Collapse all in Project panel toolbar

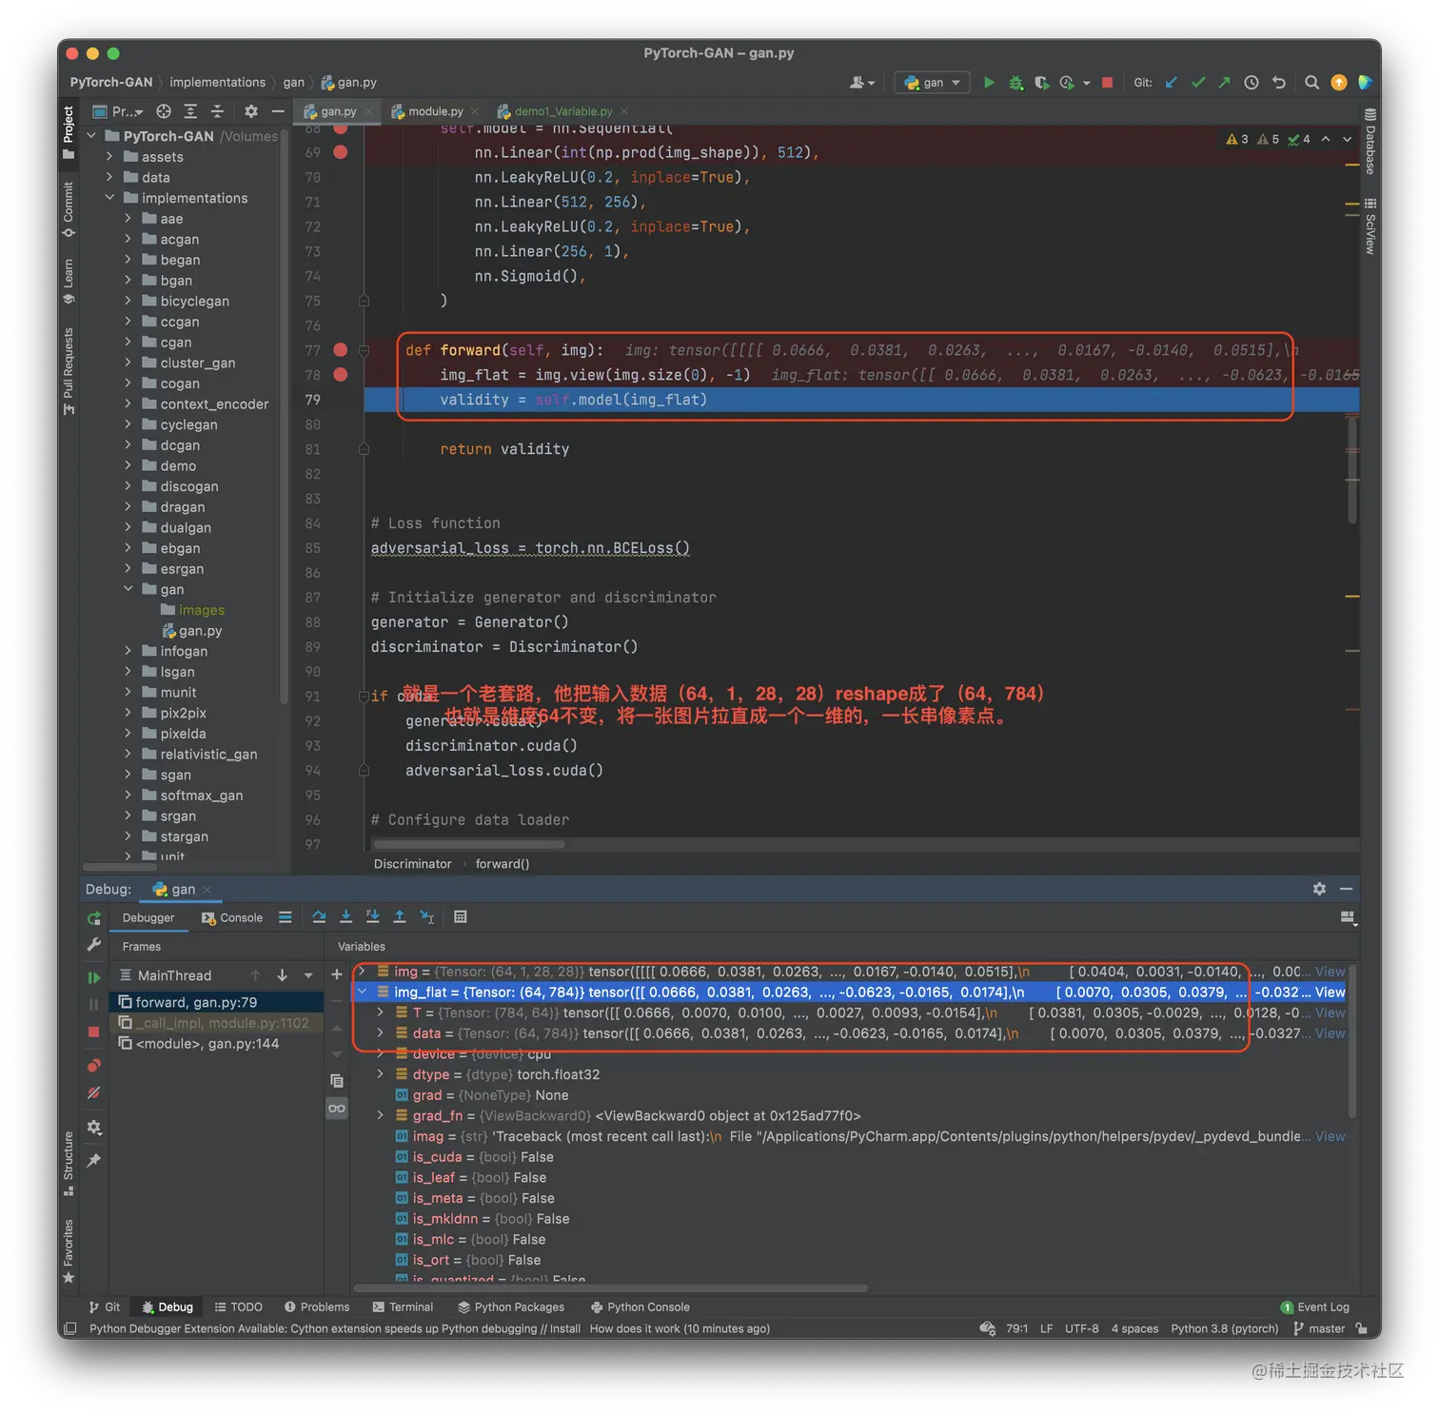[217, 111]
